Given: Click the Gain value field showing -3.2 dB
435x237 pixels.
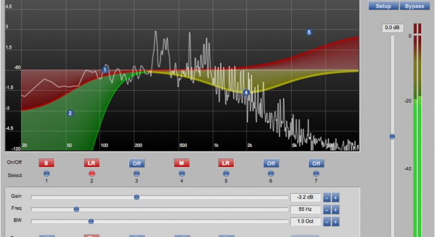Looking at the screenshot, I should [x=305, y=197].
